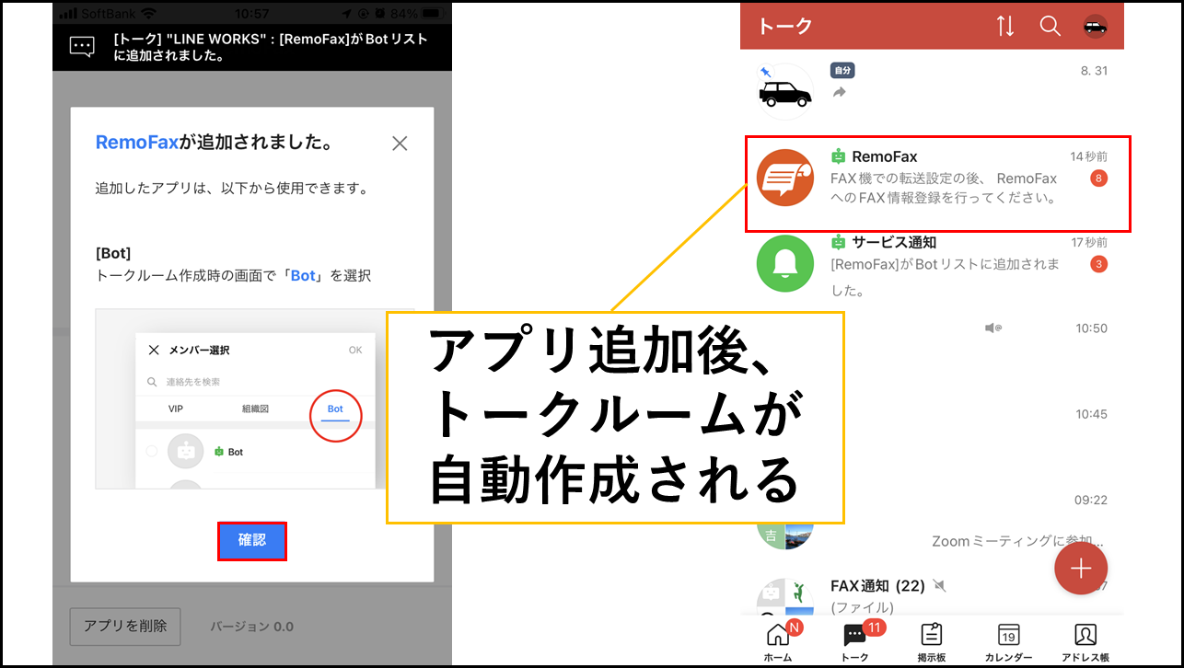The image size is (1184, 668).
Task: Tap the mute speaker icon beside 10:50
Action: (992, 328)
